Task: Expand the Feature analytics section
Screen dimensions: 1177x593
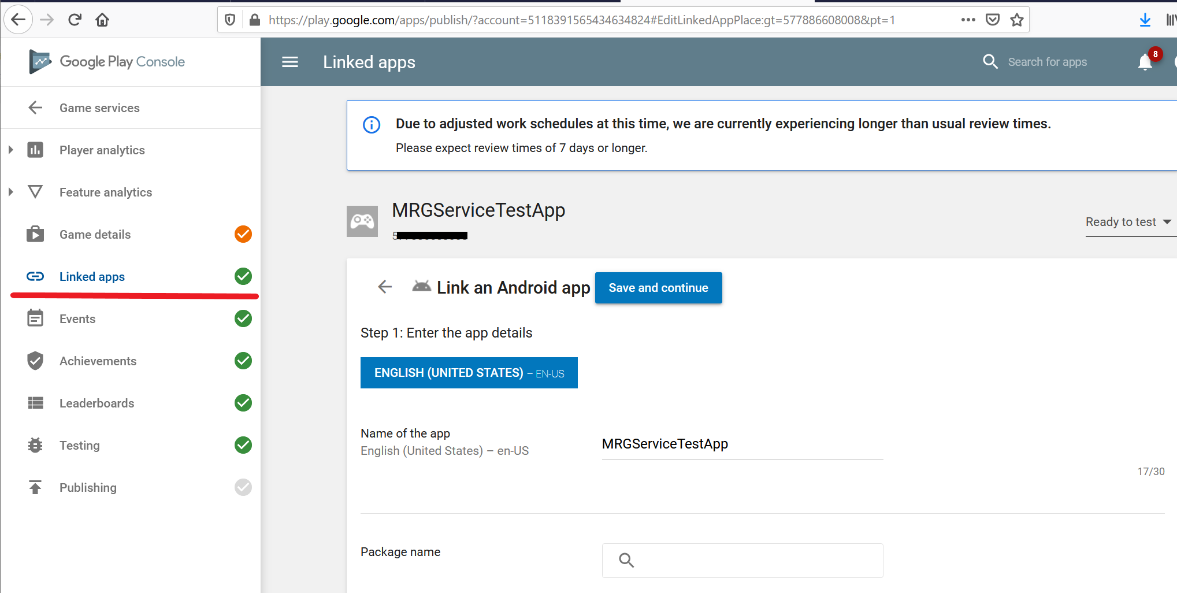Action: [9, 192]
